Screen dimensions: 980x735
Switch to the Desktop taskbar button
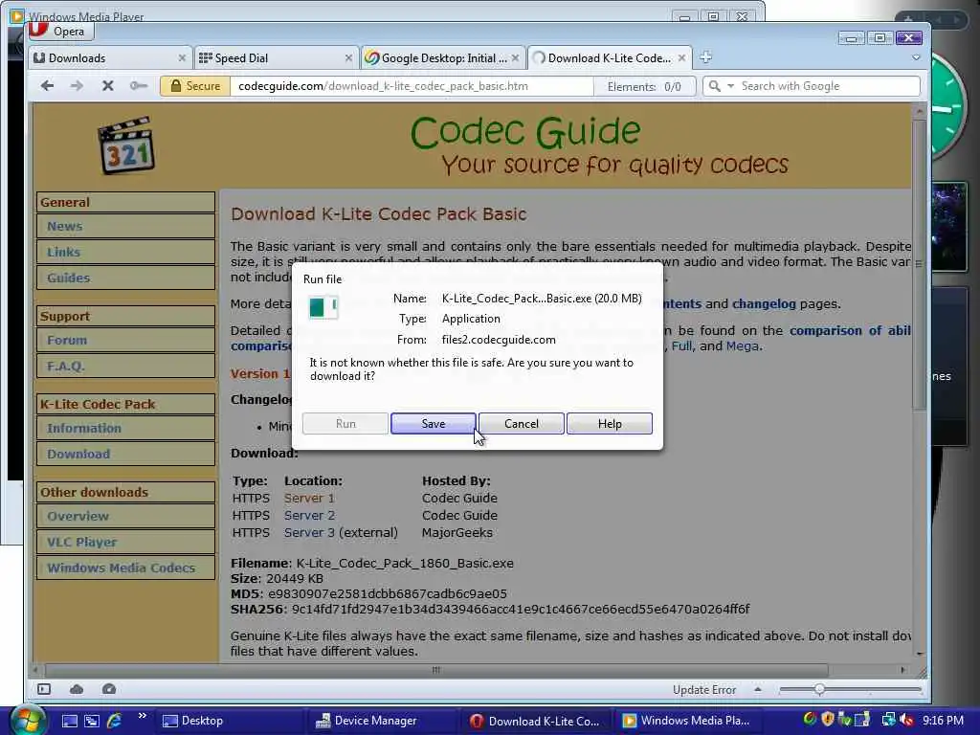[228, 721]
